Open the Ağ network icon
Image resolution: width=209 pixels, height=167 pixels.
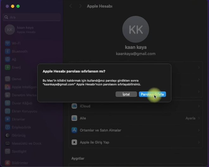(x=8, y=59)
